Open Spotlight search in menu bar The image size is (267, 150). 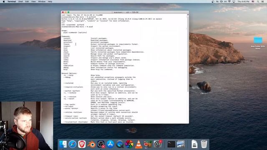[258, 2]
